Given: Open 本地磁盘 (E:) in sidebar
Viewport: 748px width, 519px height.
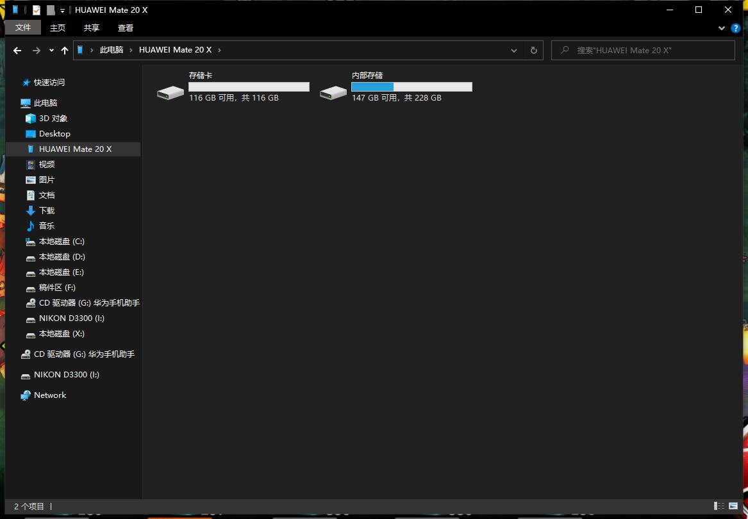Looking at the screenshot, I should (61, 272).
